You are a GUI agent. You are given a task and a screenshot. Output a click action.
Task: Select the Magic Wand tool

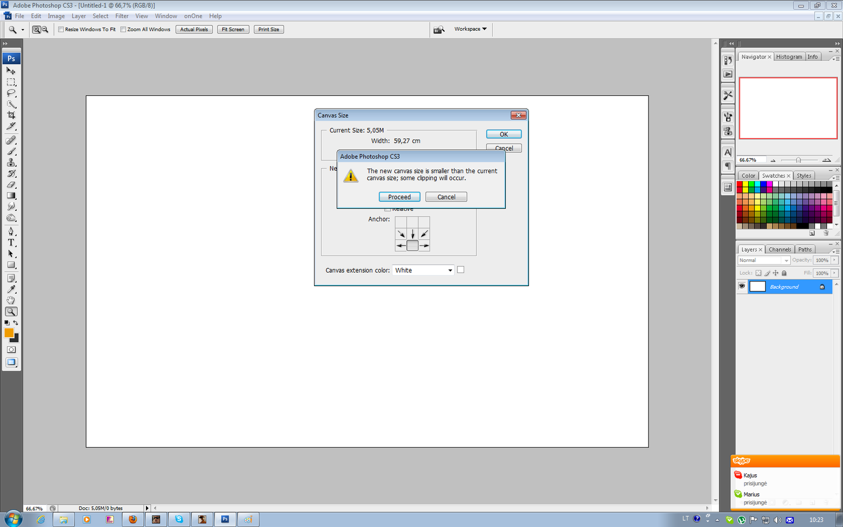click(x=11, y=104)
